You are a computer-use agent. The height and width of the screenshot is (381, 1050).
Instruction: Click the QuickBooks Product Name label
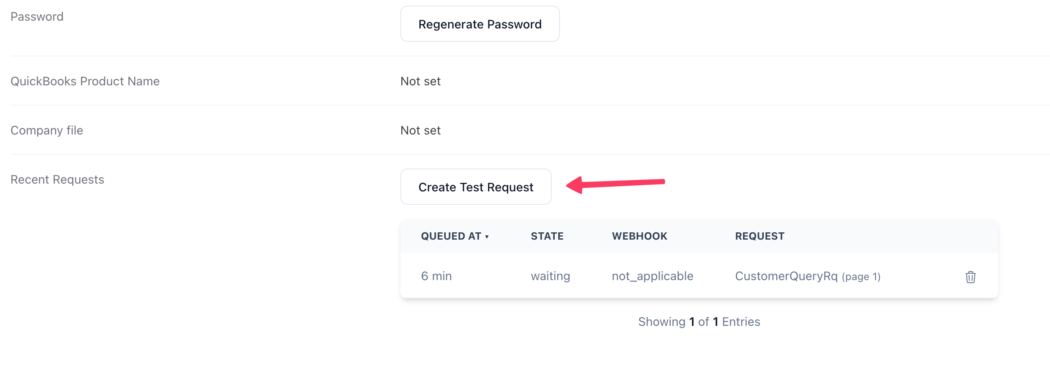[85, 81]
